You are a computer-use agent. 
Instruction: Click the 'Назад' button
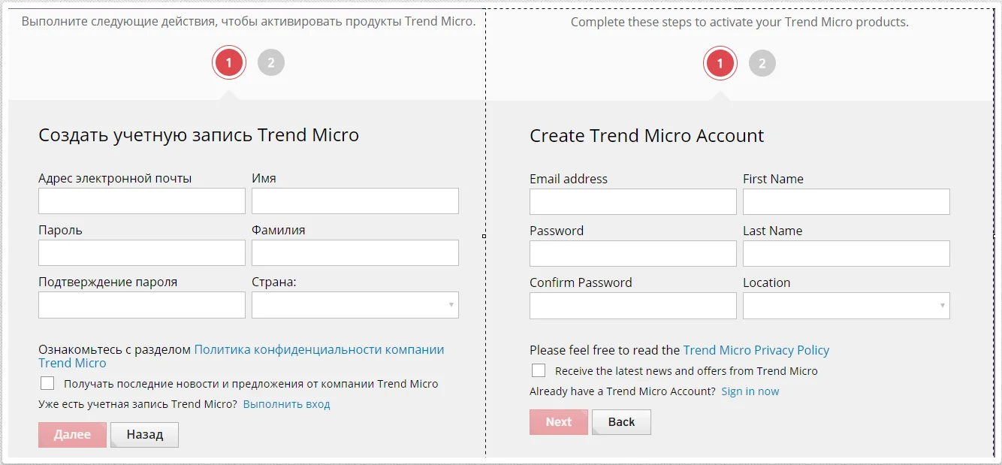(145, 435)
